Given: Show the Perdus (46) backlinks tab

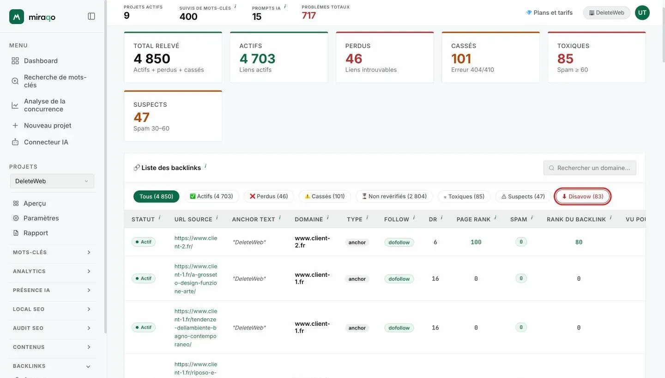Looking at the screenshot, I should click(268, 196).
